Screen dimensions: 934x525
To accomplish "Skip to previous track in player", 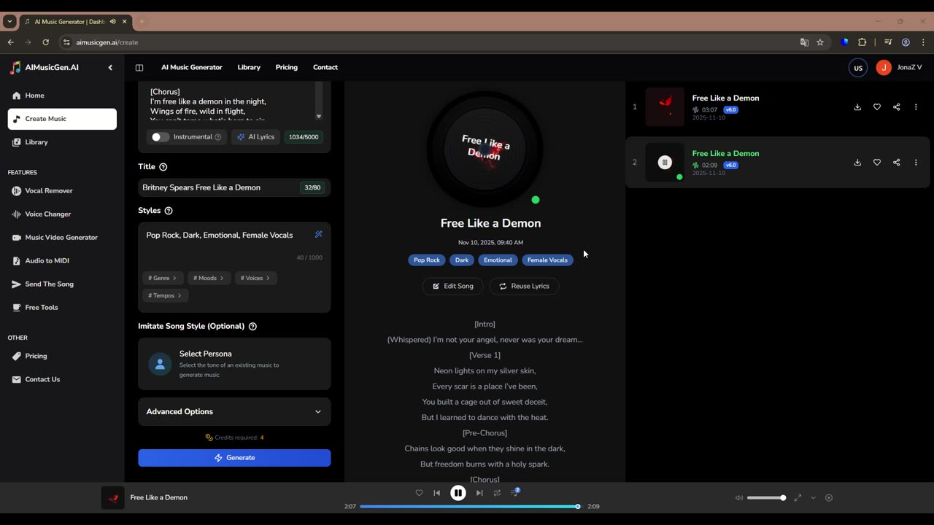I will coord(436,493).
